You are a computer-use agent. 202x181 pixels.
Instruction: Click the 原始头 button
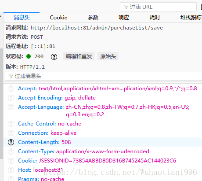(x=108, y=56)
